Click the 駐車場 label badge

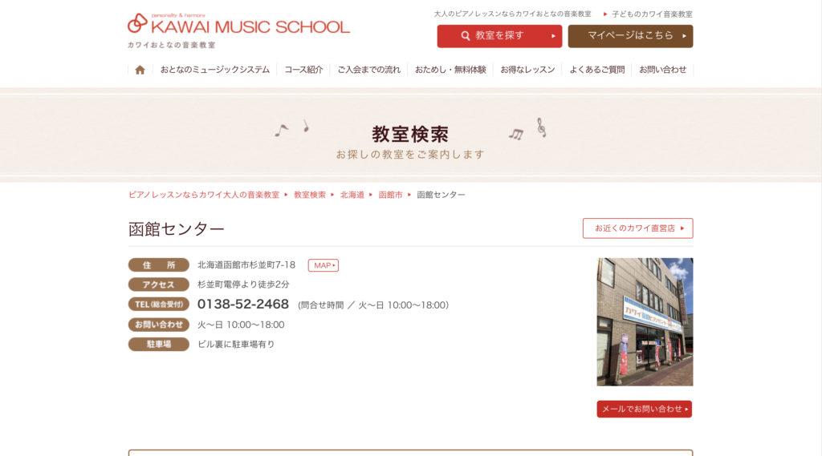click(159, 344)
